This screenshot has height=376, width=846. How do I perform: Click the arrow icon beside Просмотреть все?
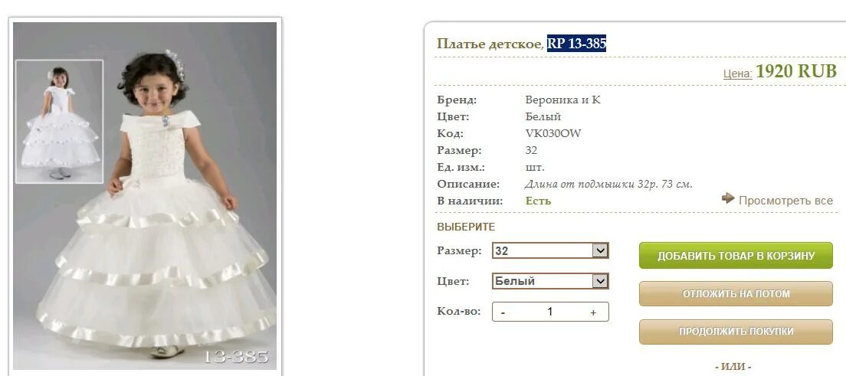728,198
